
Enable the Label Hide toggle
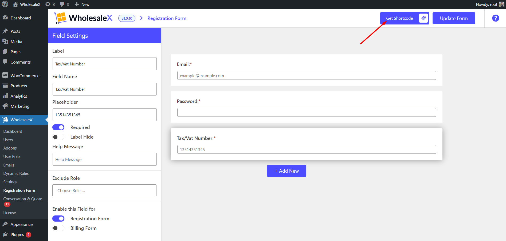coord(58,137)
